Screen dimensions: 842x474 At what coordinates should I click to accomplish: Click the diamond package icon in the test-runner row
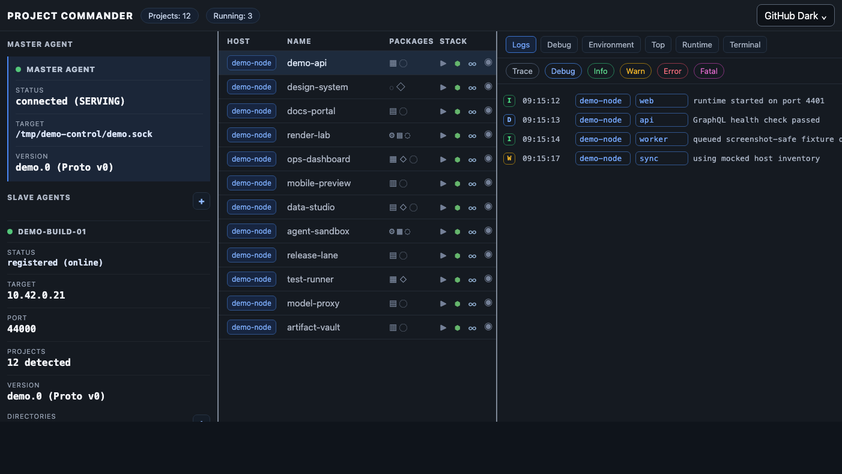coord(403,279)
